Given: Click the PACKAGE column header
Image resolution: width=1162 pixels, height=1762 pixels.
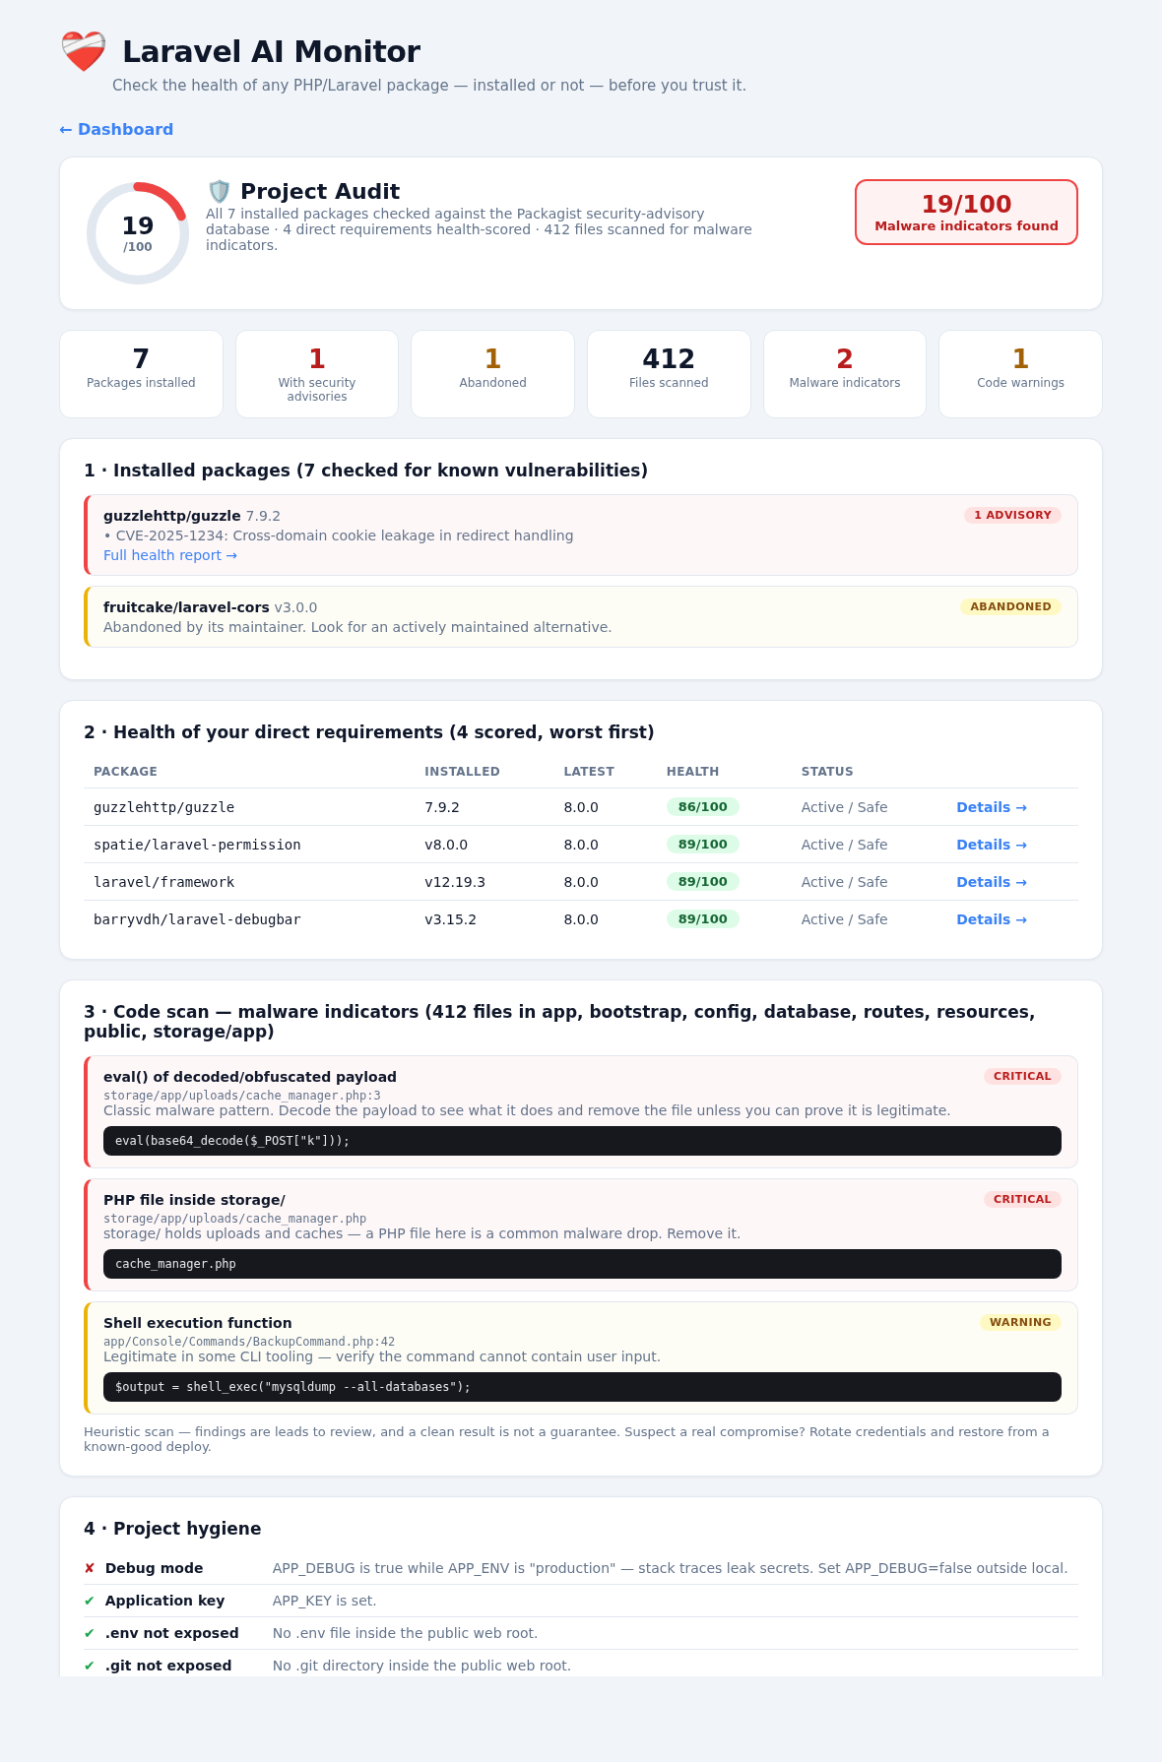Looking at the screenshot, I should tap(125, 772).
